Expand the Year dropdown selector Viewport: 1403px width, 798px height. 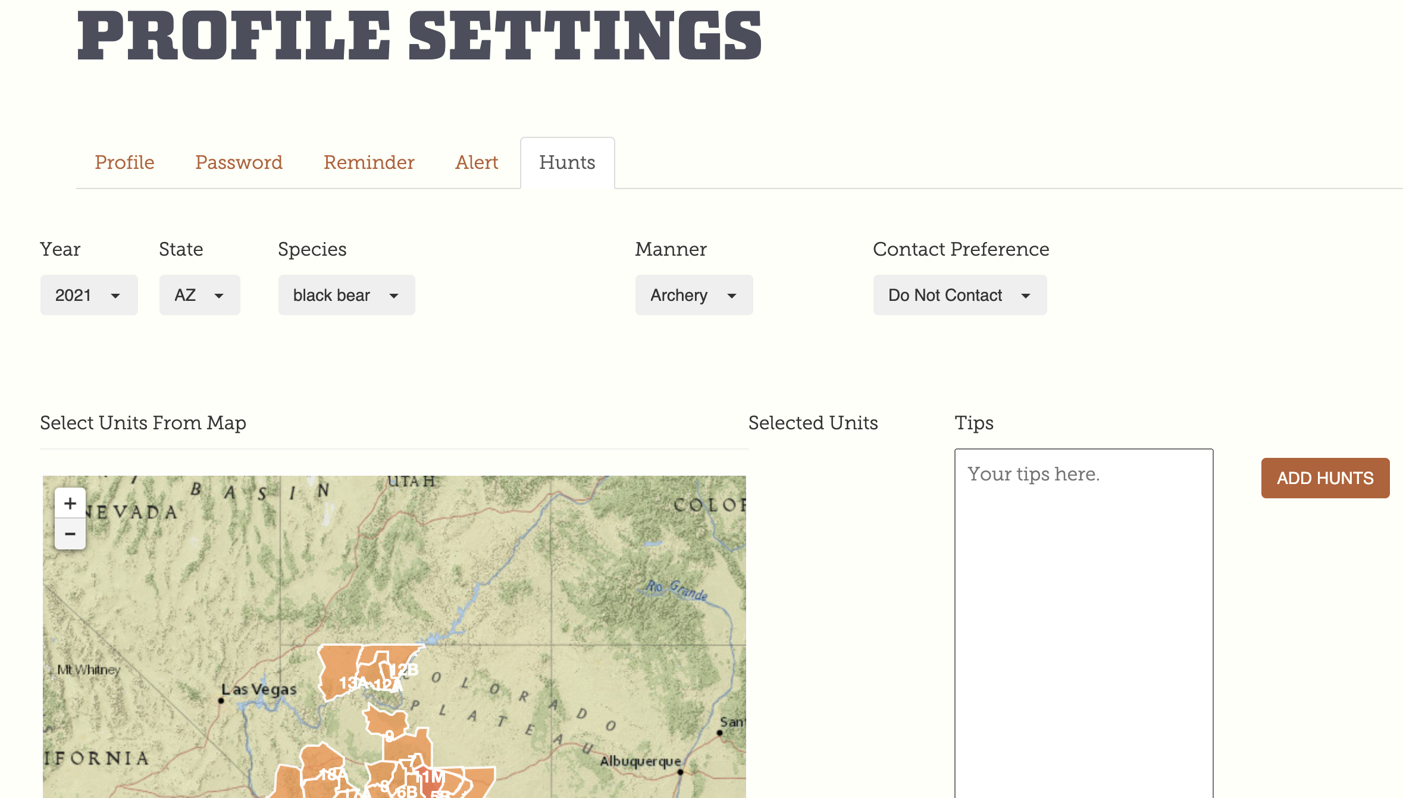pyautogui.click(x=89, y=294)
